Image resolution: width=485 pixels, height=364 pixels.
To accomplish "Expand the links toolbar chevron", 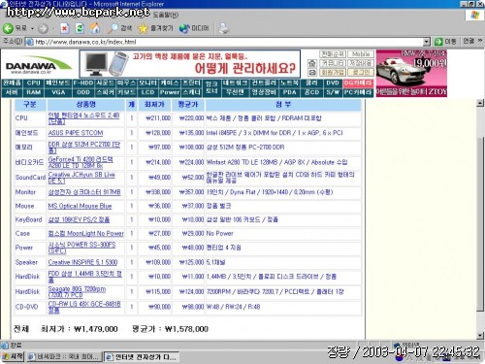I will (x=480, y=41).
